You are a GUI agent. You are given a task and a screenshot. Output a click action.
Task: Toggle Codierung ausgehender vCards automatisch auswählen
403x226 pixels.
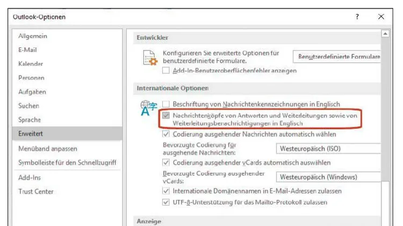pyautogui.click(x=166, y=163)
